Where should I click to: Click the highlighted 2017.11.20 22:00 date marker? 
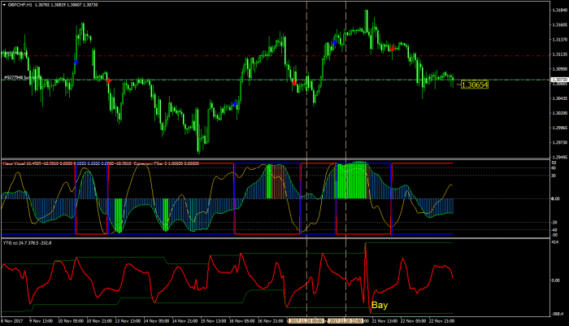click(x=346, y=321)
